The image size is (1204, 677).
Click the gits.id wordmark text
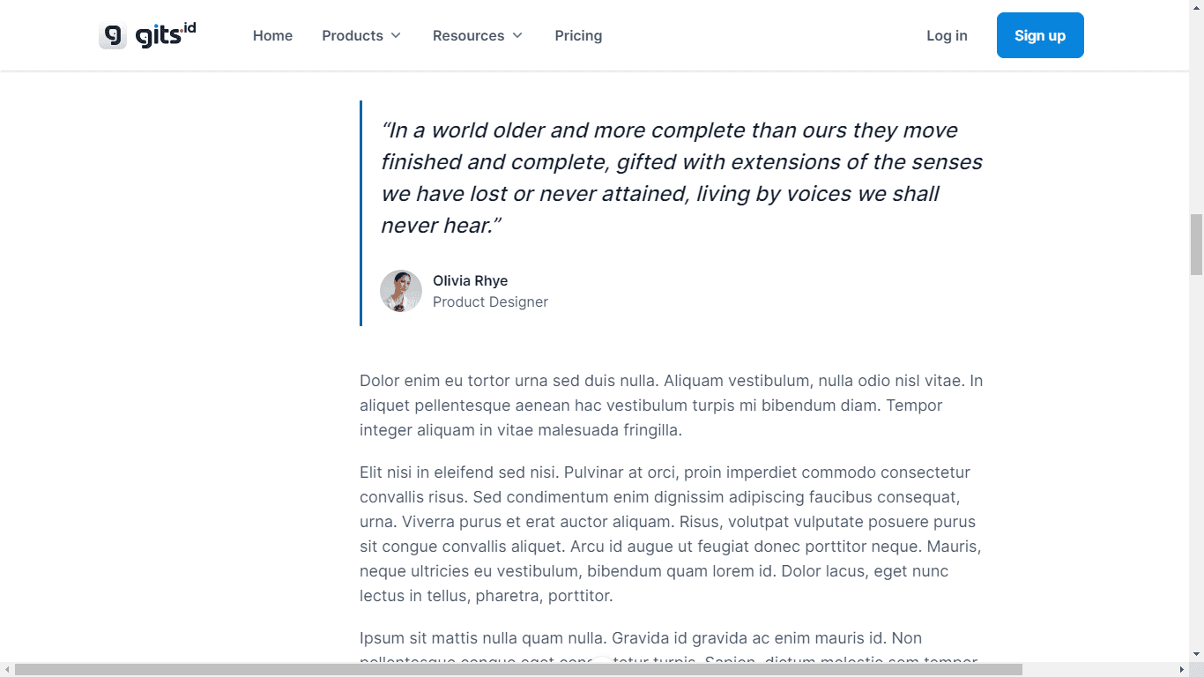coord(165,34)
